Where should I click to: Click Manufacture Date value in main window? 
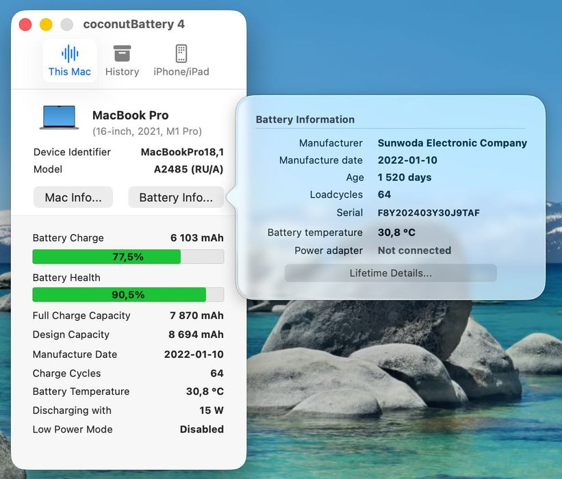(194, 354)
